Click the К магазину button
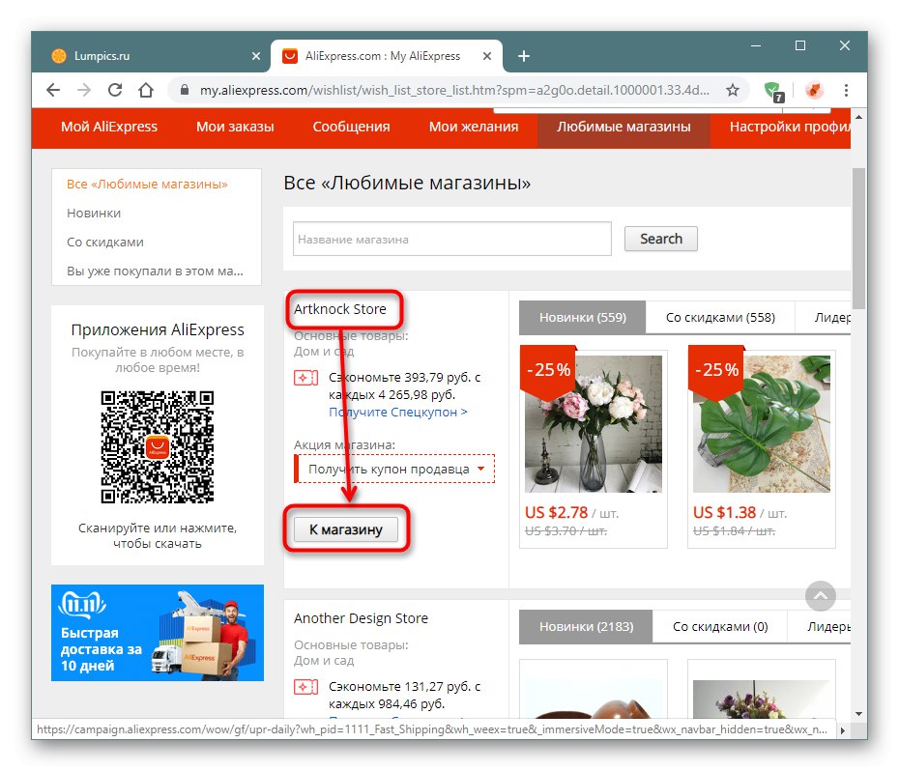Viewport: 899px width, 771px height. tap(346, 529)
